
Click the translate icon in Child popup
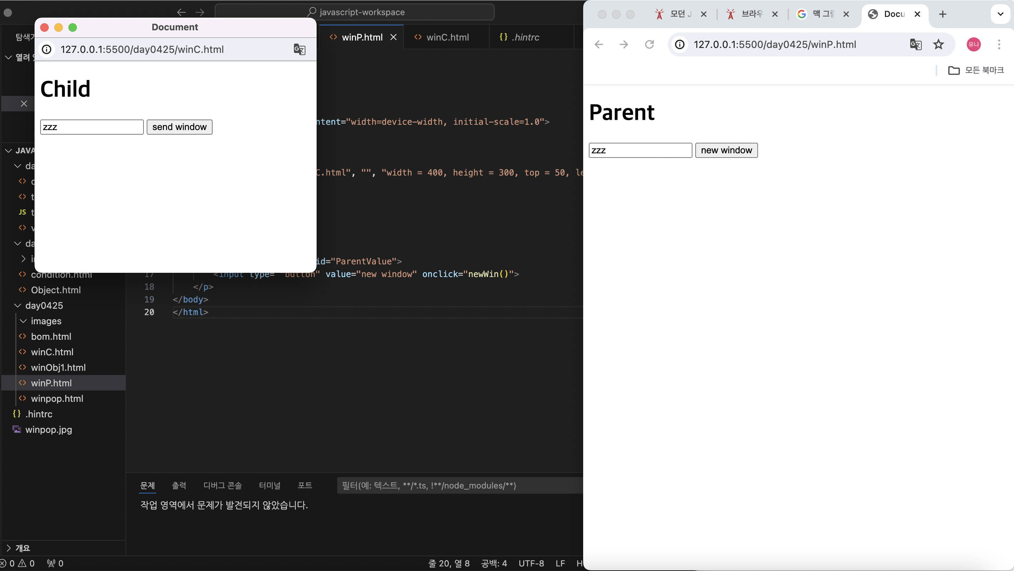pyautogui.click(x=299, y=50)
